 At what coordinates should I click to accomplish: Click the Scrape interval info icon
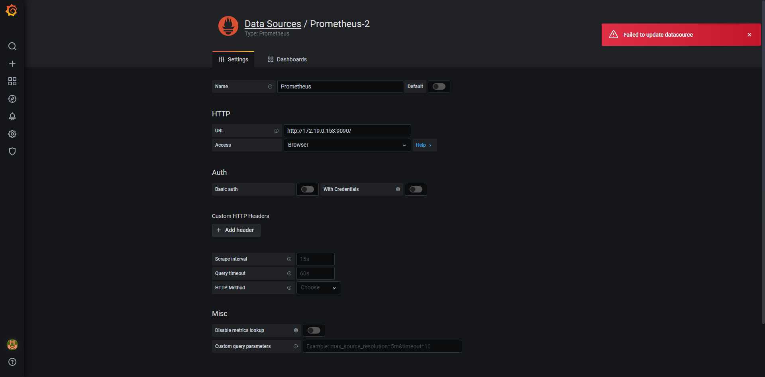[289, 259]
